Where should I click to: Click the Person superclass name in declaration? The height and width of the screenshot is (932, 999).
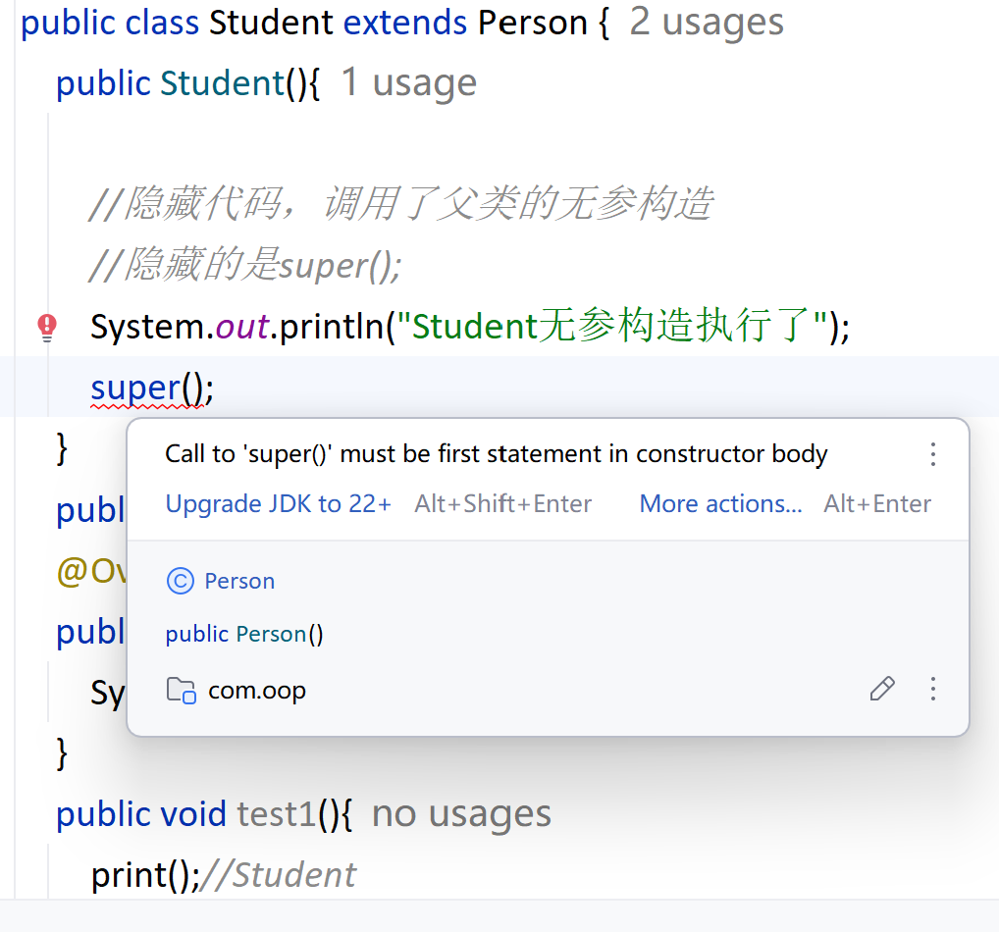point(533,23)
